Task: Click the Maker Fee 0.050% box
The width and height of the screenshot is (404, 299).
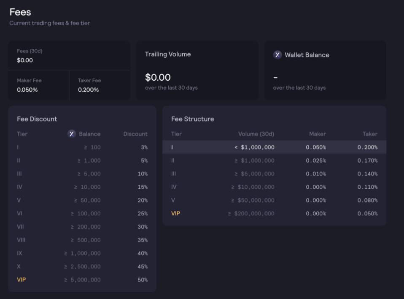Action: (38, 85)
